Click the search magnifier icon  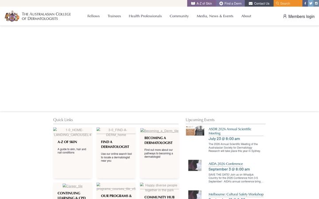(277, 4)
